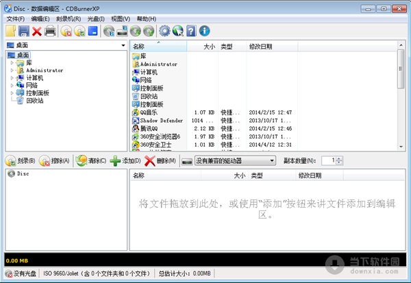This screenshot has height=283, width=411.
Task: Sort compilation list by 类型 column
Action: click(271, 175)
